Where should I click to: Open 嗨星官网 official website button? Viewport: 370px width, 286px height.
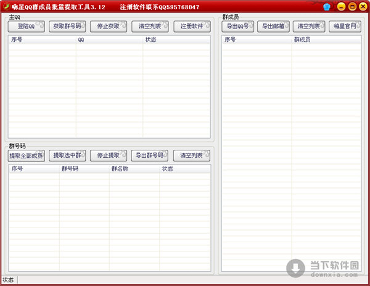pos(345,27)
